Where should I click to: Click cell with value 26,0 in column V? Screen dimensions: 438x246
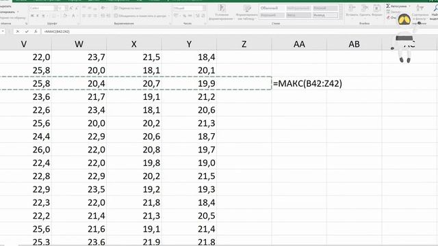(26, 150)
